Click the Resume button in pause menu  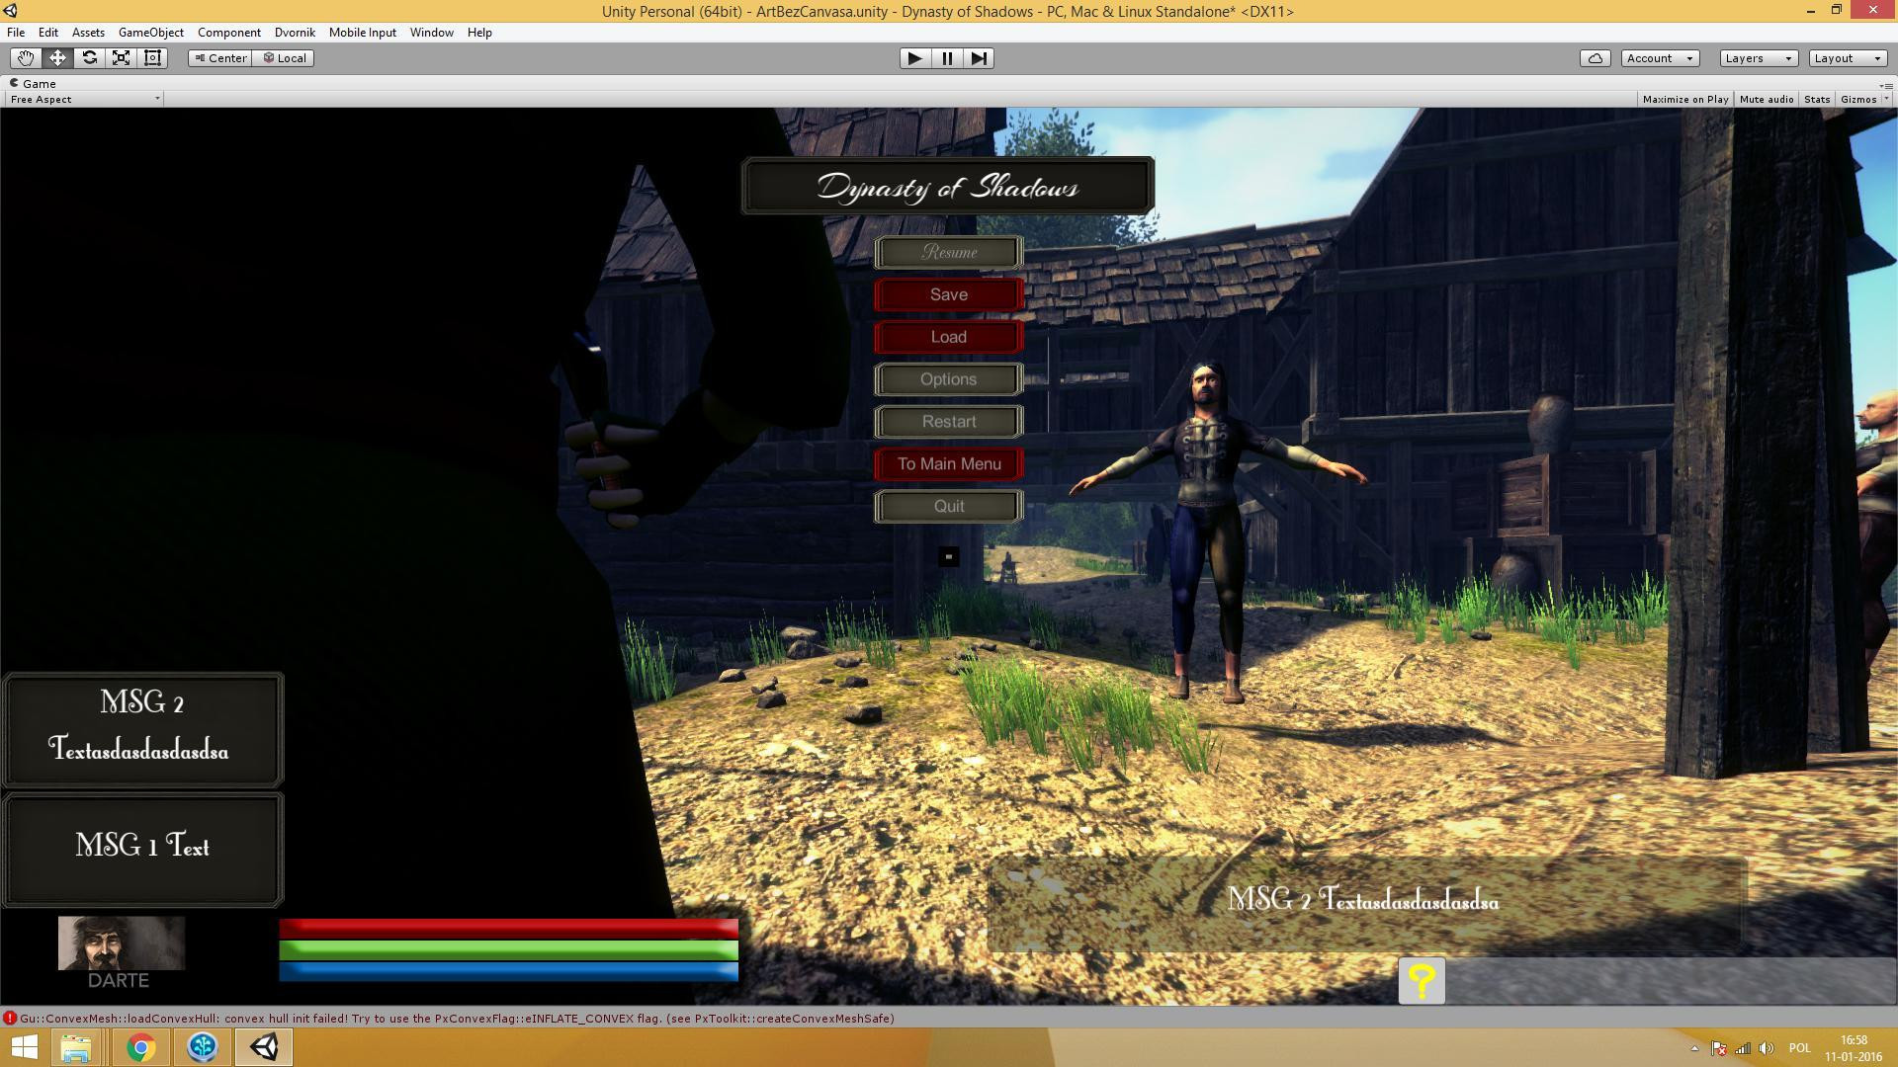click(949, 252)
